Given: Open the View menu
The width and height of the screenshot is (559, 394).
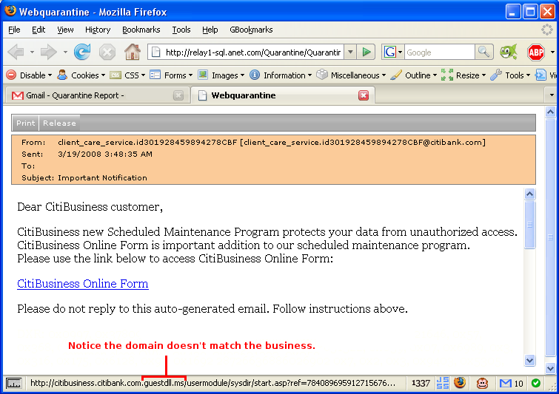Looking at the screenshot, I should coord(65,30).
